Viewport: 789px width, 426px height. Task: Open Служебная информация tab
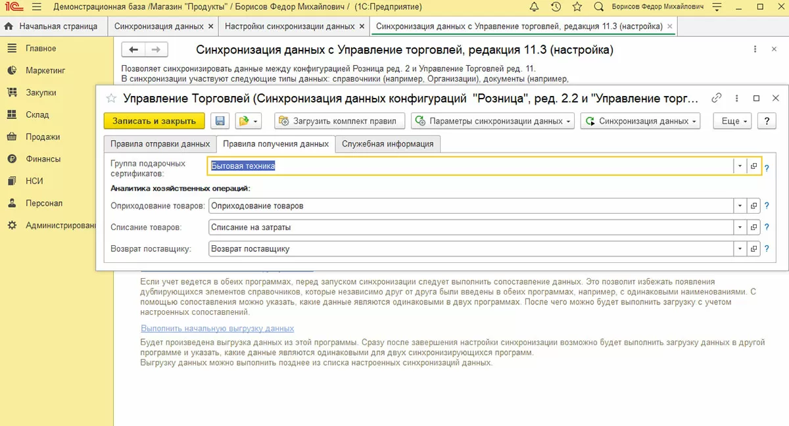[x=387, y=144]
